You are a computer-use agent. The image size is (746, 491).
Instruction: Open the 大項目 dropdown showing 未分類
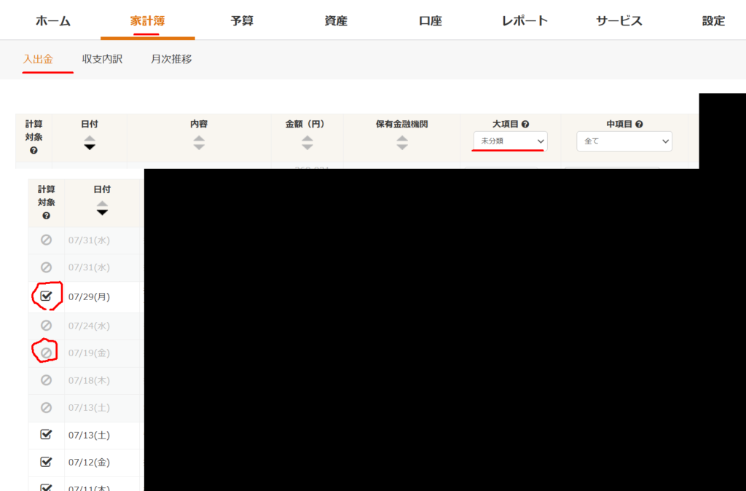point(510,141)
